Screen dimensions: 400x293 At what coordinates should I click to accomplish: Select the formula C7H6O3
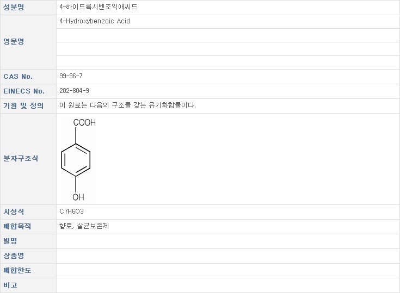coord(71,211)
